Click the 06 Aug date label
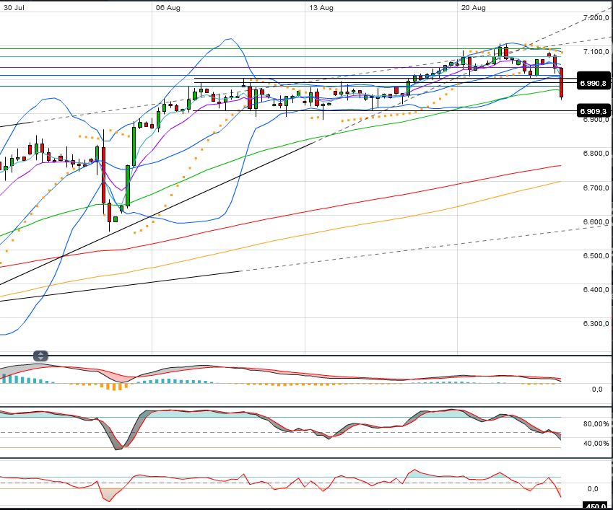This screenshot has width=613, height=510. [x=168, y=7]
